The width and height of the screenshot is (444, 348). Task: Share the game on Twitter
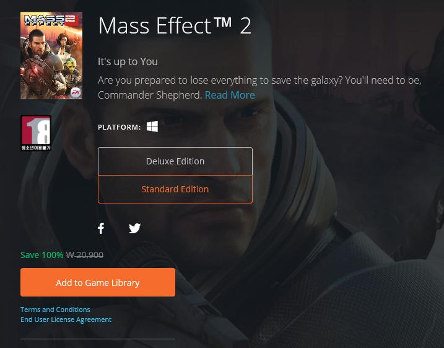click(134, 228)
